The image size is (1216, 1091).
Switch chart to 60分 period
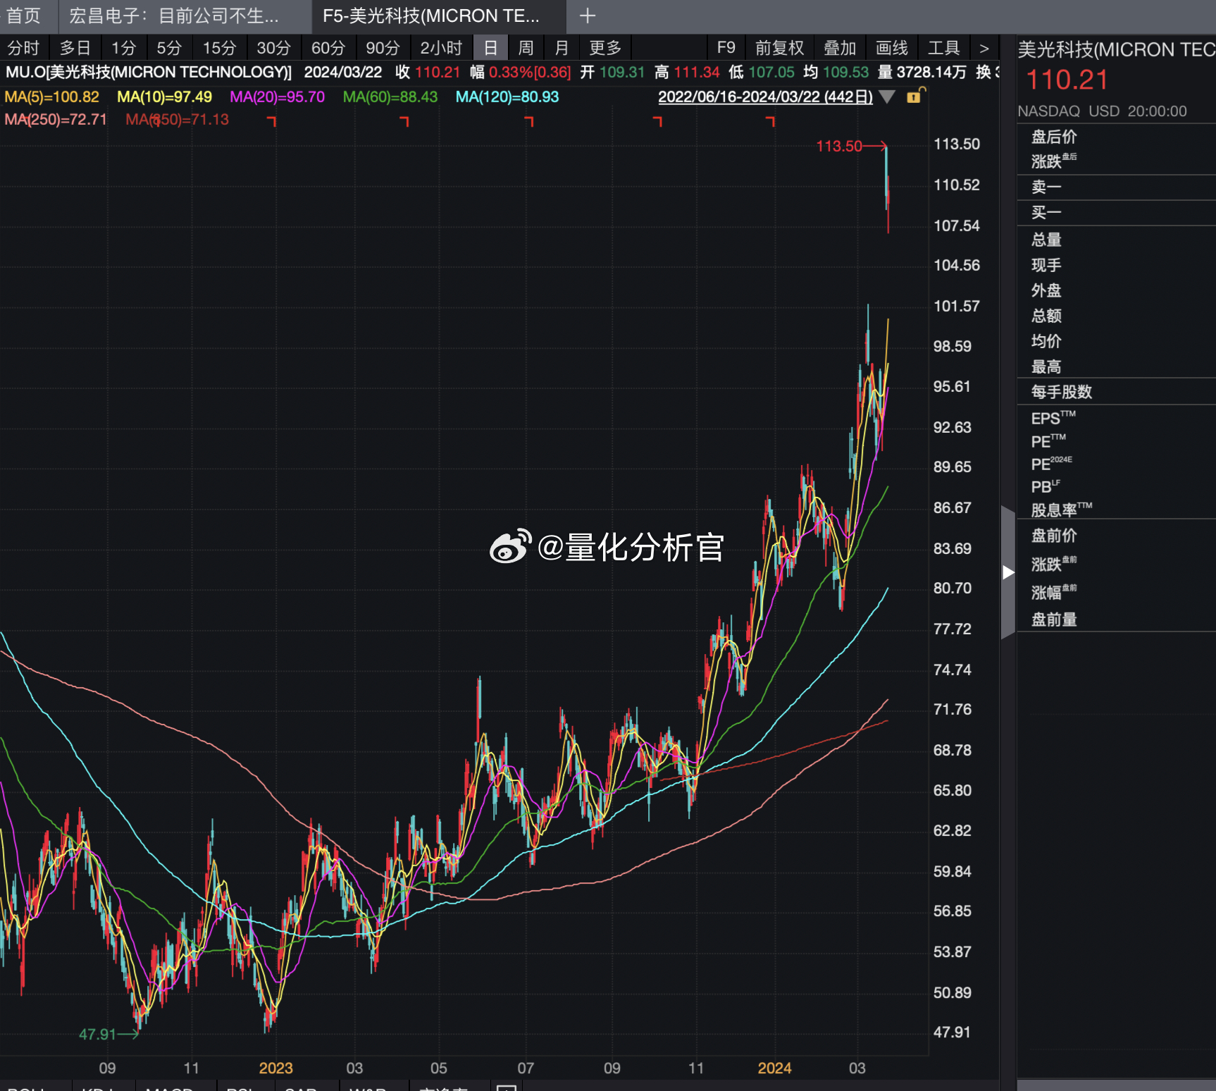coord(328,48)
